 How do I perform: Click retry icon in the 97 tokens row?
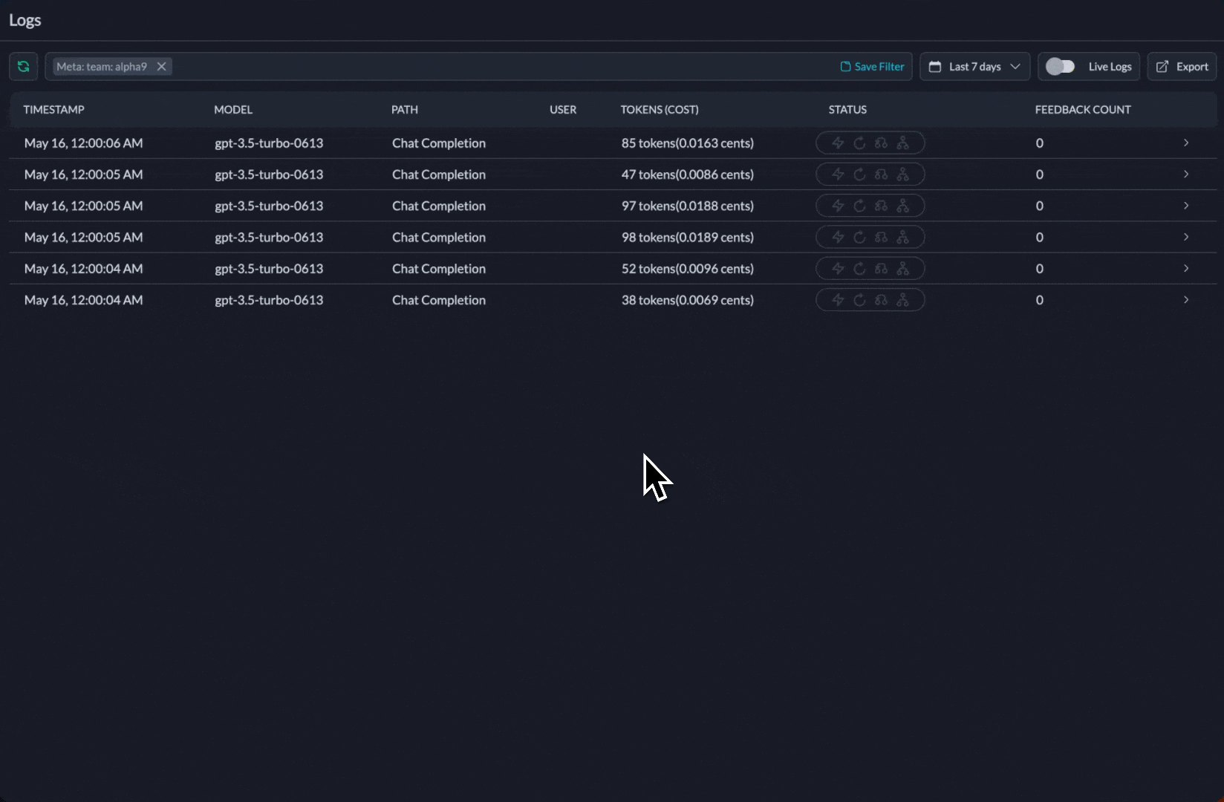tap(859, 206)
